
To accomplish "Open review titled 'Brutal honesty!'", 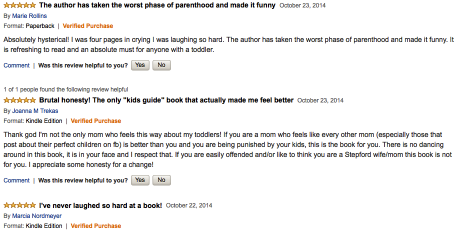I will [x=166, y=100].
